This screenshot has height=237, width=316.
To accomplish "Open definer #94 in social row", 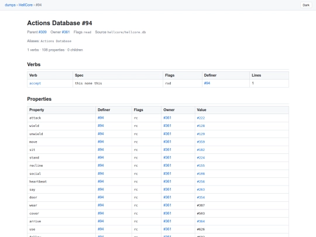I will (x=101, y=173).
